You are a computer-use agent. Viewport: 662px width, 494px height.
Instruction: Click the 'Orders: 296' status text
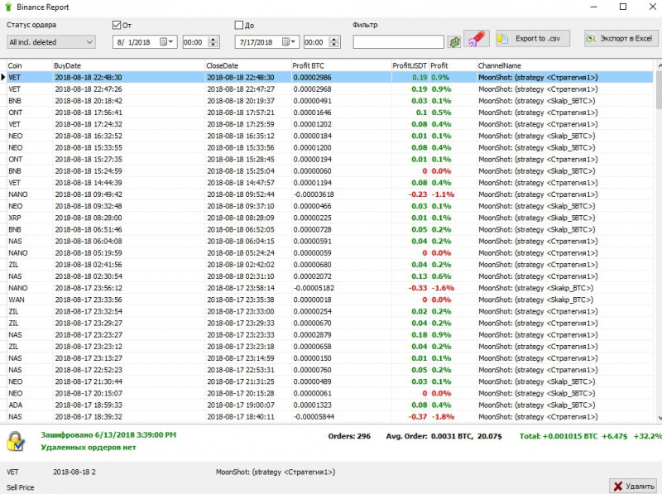[349, 436]
